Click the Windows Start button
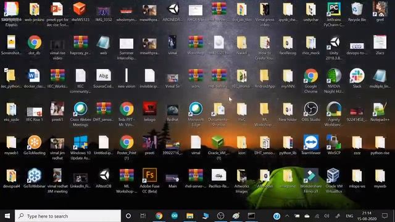 click(7, 216)
